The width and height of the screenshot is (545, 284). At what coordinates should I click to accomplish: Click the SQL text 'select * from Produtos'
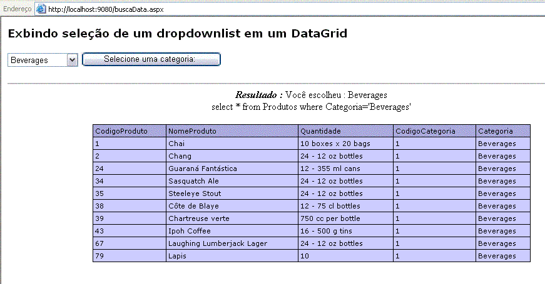tap(255, 107)
